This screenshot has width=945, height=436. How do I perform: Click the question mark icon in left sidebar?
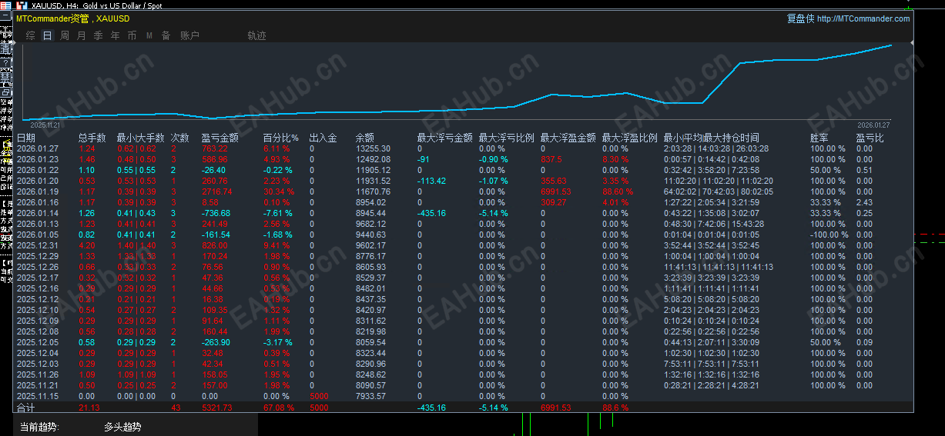[5, 62]
